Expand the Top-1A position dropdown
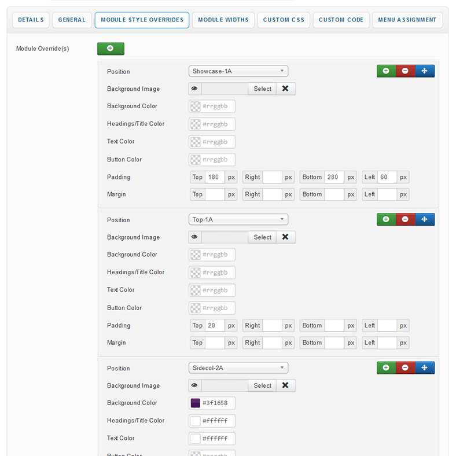Screen dimensions: 456x456 click(238, 219)
